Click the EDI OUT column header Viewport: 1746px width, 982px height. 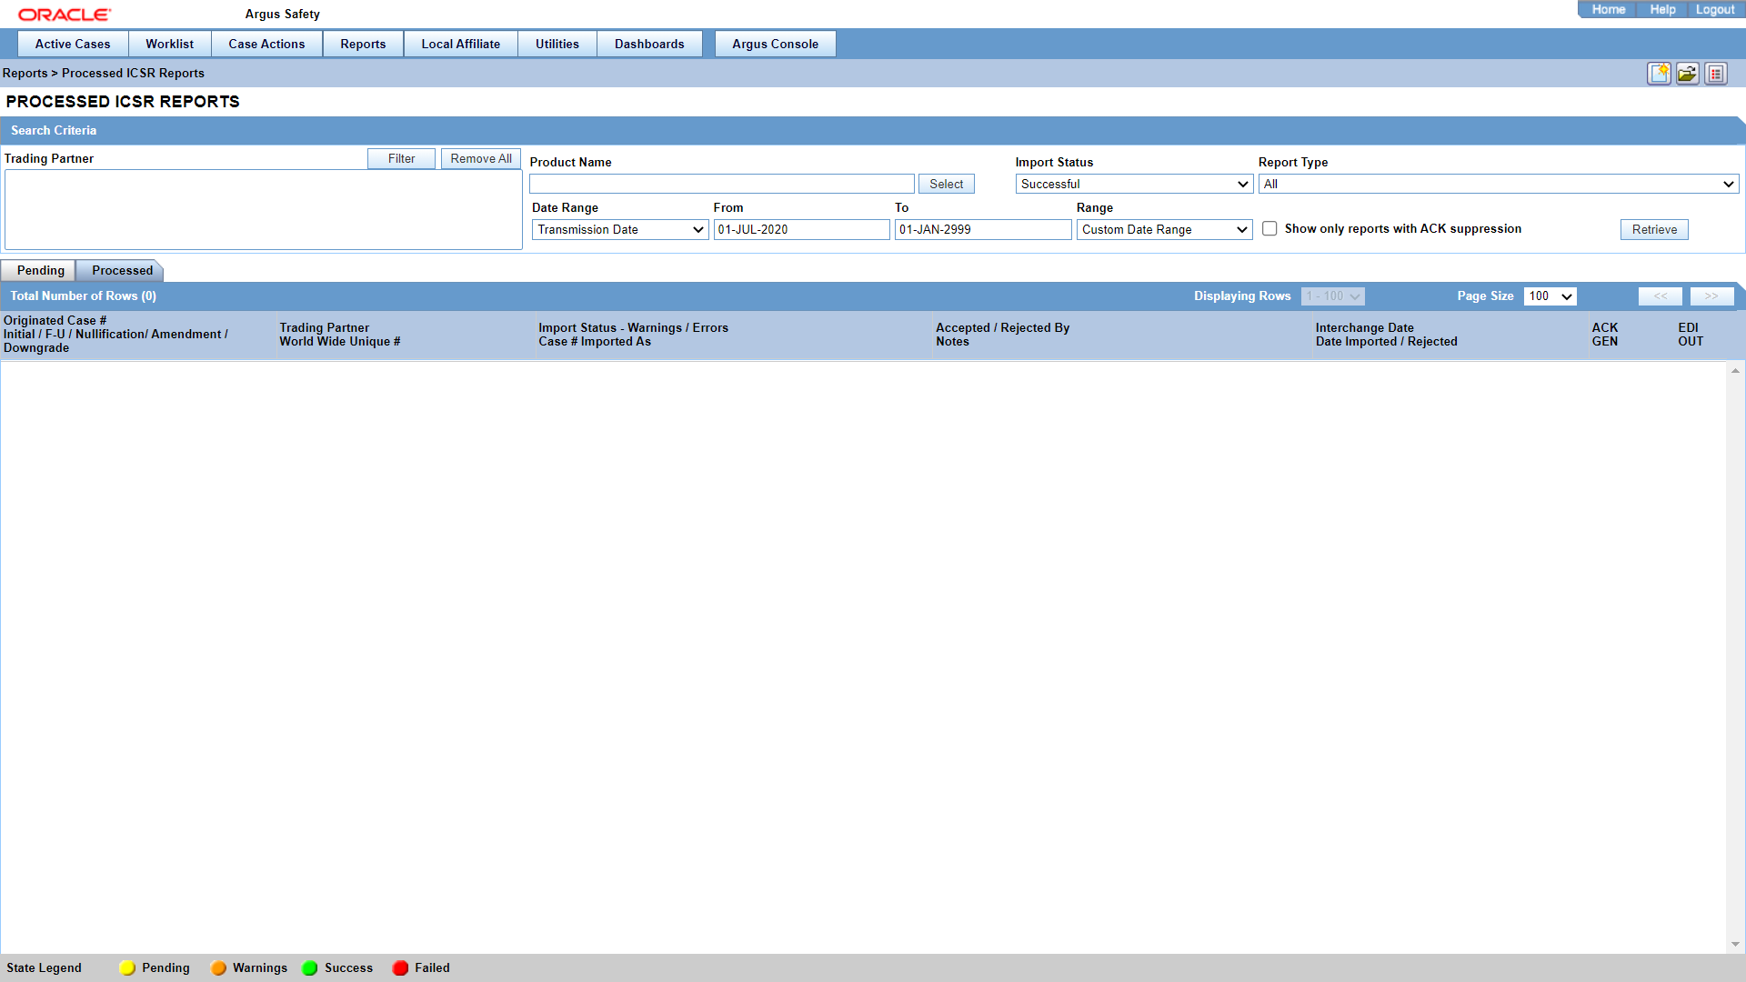1691,335
